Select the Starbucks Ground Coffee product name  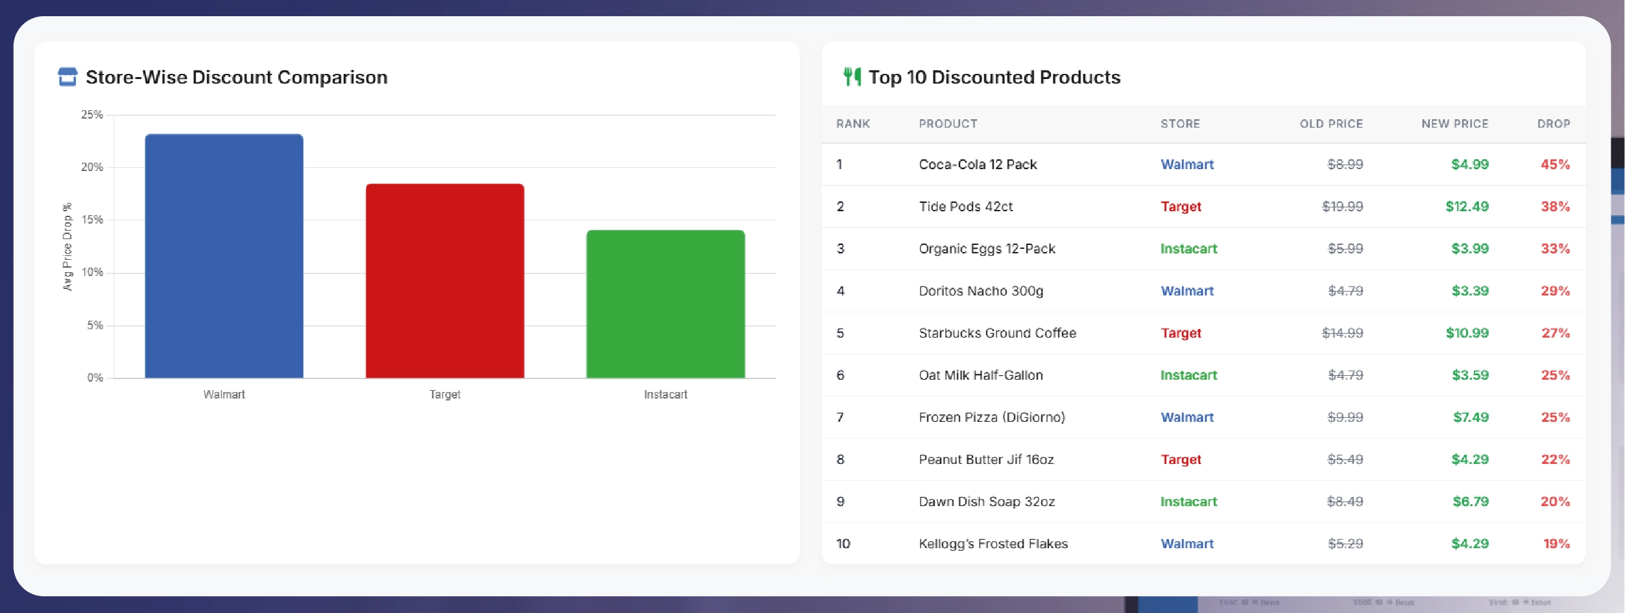997,333
